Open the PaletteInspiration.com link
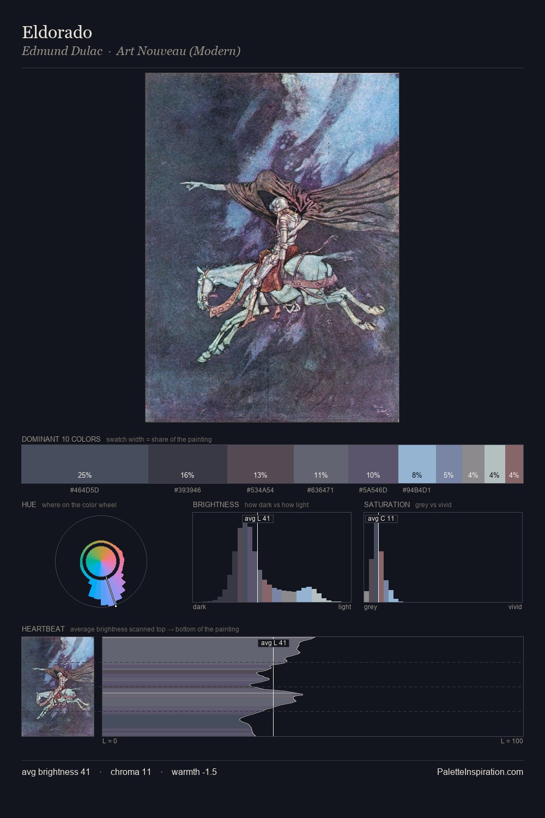The width and height of the screenshot is (545, 818). (x=480, y=772)
